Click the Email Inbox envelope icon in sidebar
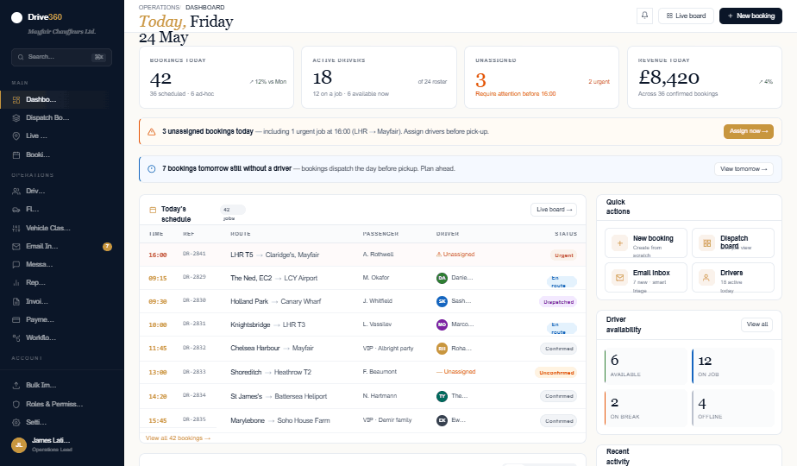The height and width of the screenshot is (466, 797). pos(16,246)
